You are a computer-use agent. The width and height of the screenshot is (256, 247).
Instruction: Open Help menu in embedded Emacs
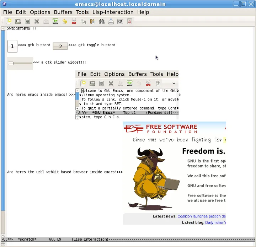172,74
